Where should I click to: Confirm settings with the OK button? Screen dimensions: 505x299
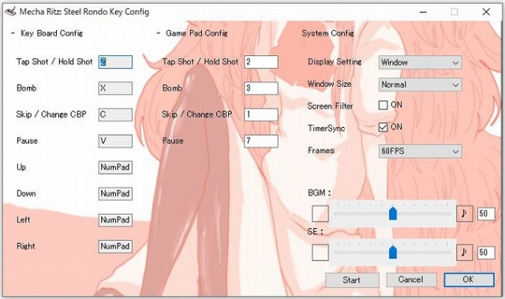coord(469,280)
